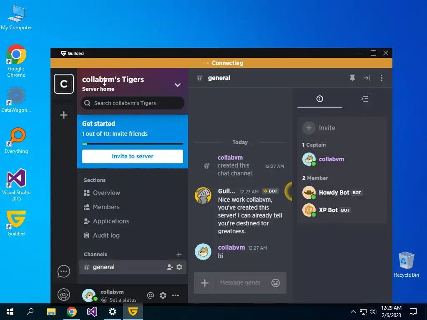The image size is (427, 320).
Task: Open taskbar search magnifier
Action: 30,312
